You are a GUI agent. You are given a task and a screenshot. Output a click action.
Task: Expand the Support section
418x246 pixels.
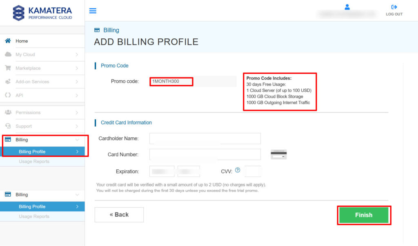point(24,126)
